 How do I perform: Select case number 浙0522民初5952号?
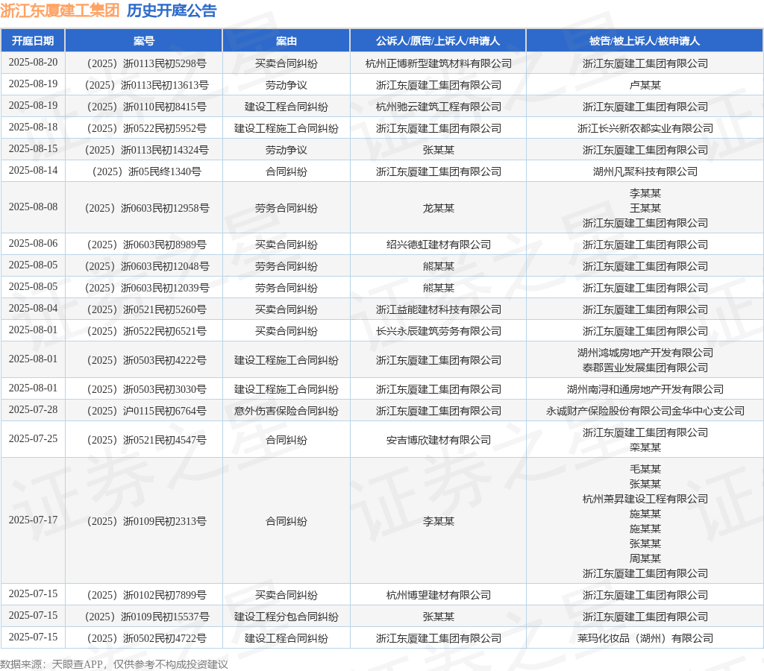click(x=165, y=128)
